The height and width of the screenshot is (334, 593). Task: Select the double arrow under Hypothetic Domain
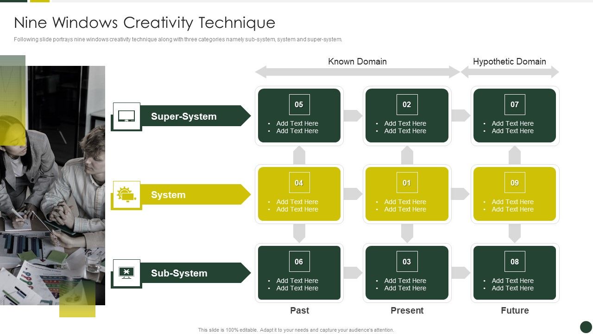click(510, 72)
